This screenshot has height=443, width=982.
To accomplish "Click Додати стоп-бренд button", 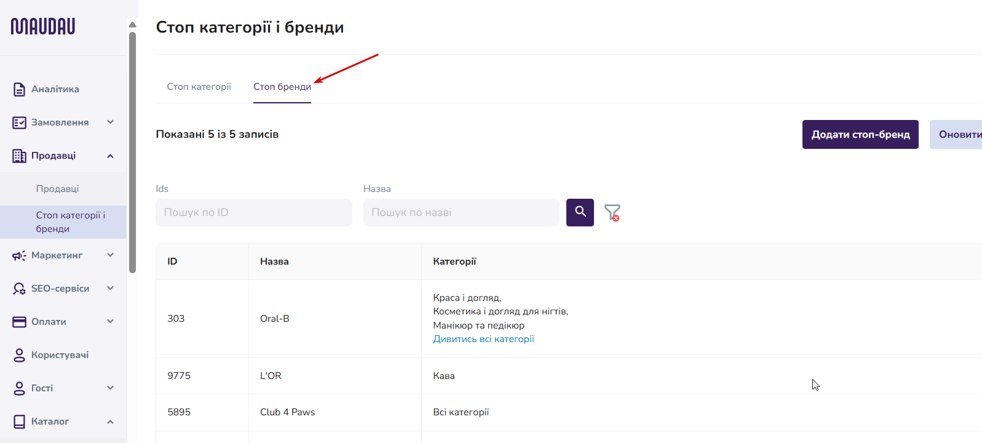I will (860, 134).
